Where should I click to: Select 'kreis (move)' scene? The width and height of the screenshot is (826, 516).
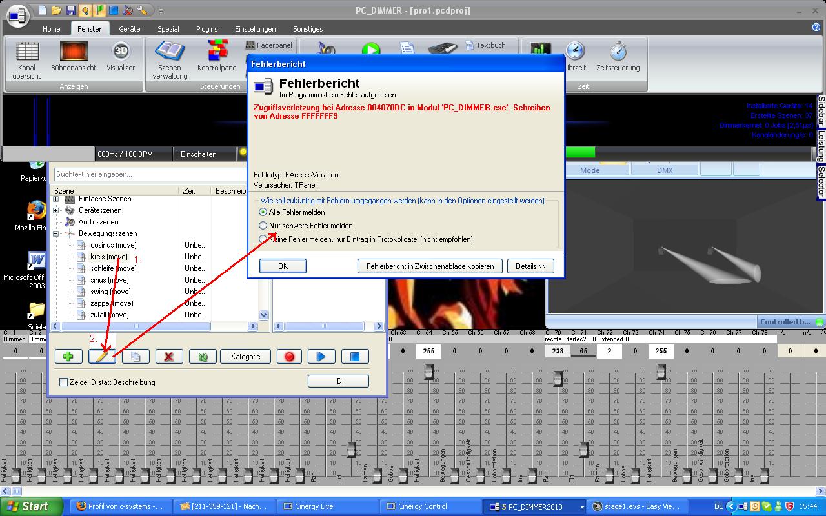(108, 257)
